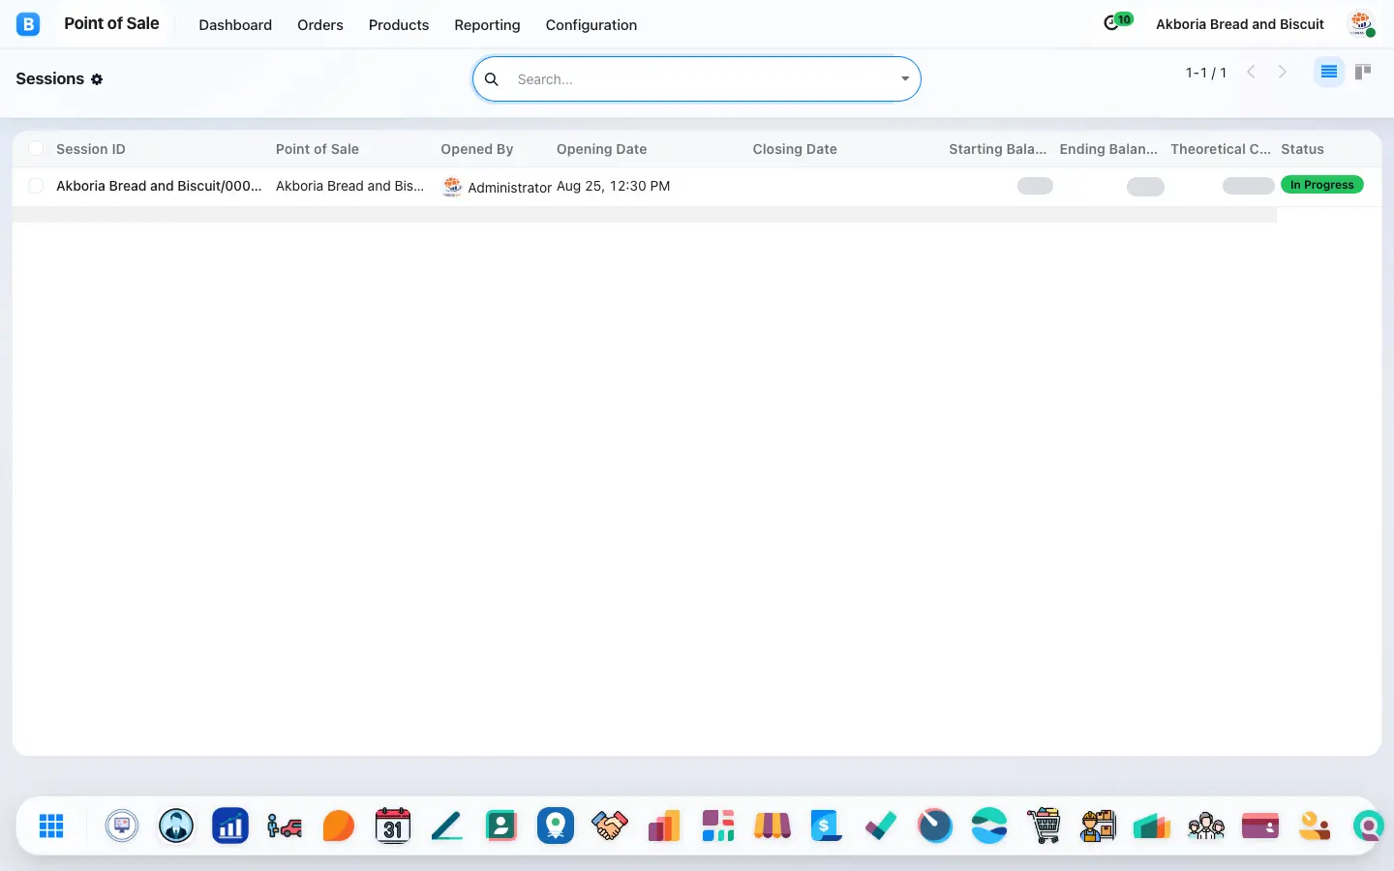The image size is (1394, 871).
Task: Open the Configuration menu
Action: (x=591, y=25)
